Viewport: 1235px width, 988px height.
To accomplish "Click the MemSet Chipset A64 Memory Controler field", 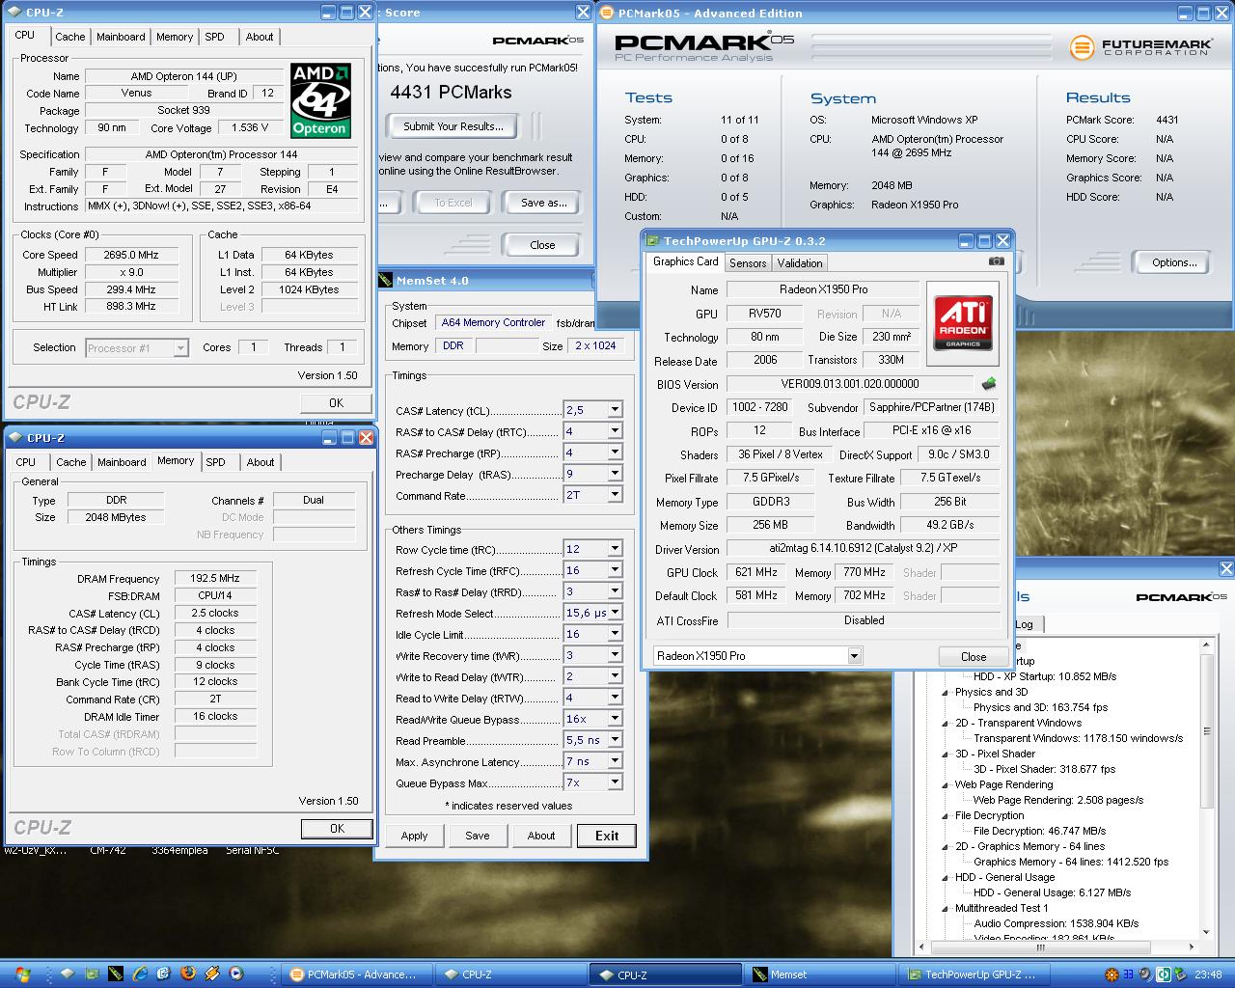I will coord(493,323).
